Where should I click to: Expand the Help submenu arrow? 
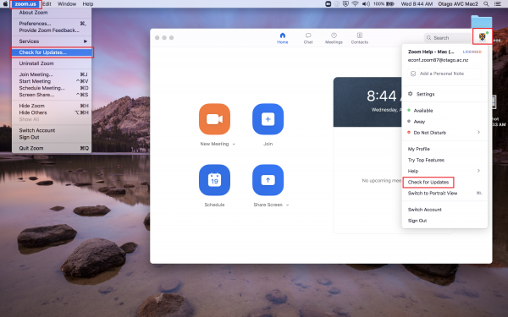pyautogui.click(x=478, y=171)
